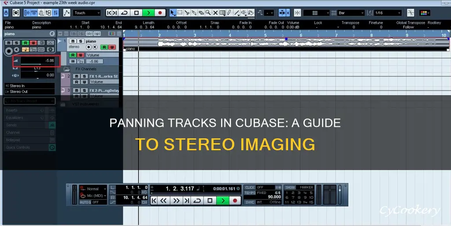
Task: Toggle Read automation on piano track
Action: click(x=104, y=47)
